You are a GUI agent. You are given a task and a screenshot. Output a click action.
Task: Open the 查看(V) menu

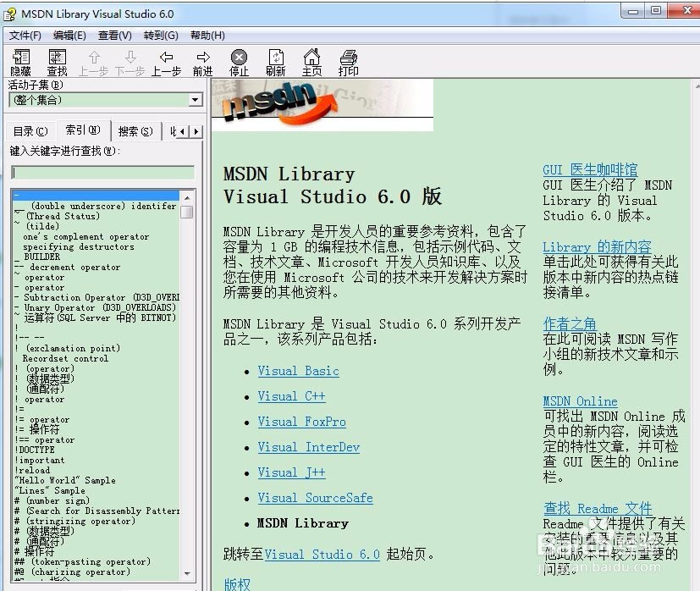pos(115,36)
